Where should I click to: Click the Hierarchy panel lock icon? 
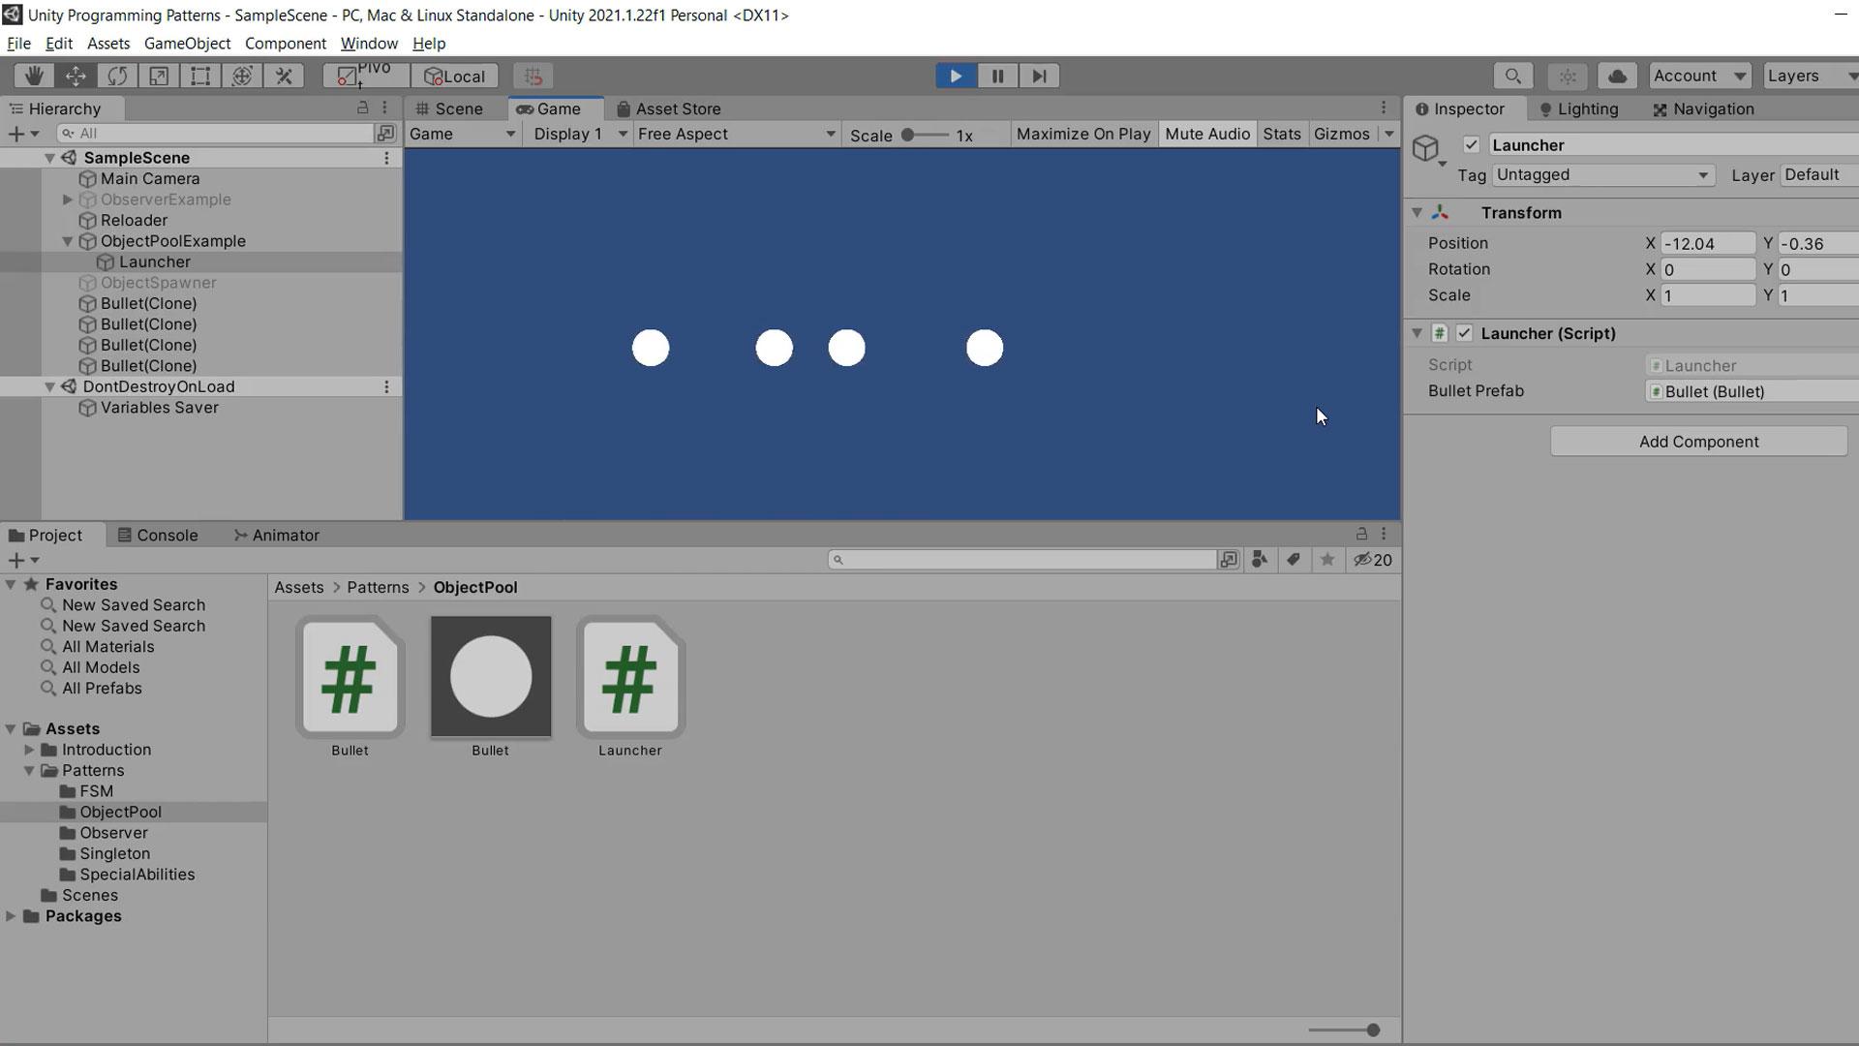363,108
